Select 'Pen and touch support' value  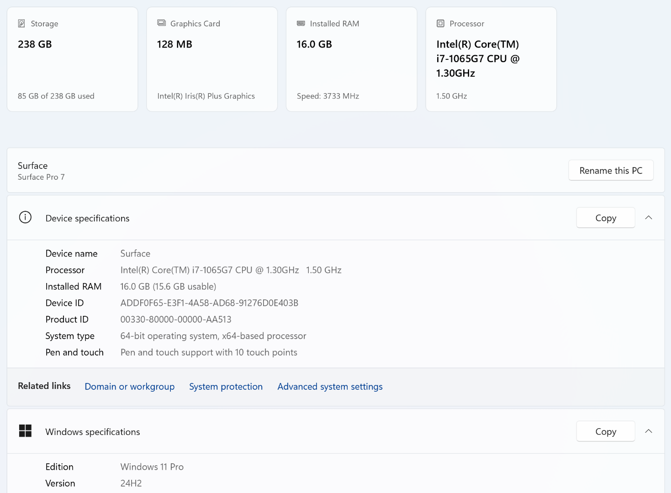pos(209,352)
